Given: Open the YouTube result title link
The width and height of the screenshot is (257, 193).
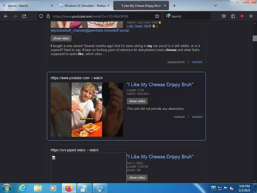Looking at the screenshot, I should [160, 85].
